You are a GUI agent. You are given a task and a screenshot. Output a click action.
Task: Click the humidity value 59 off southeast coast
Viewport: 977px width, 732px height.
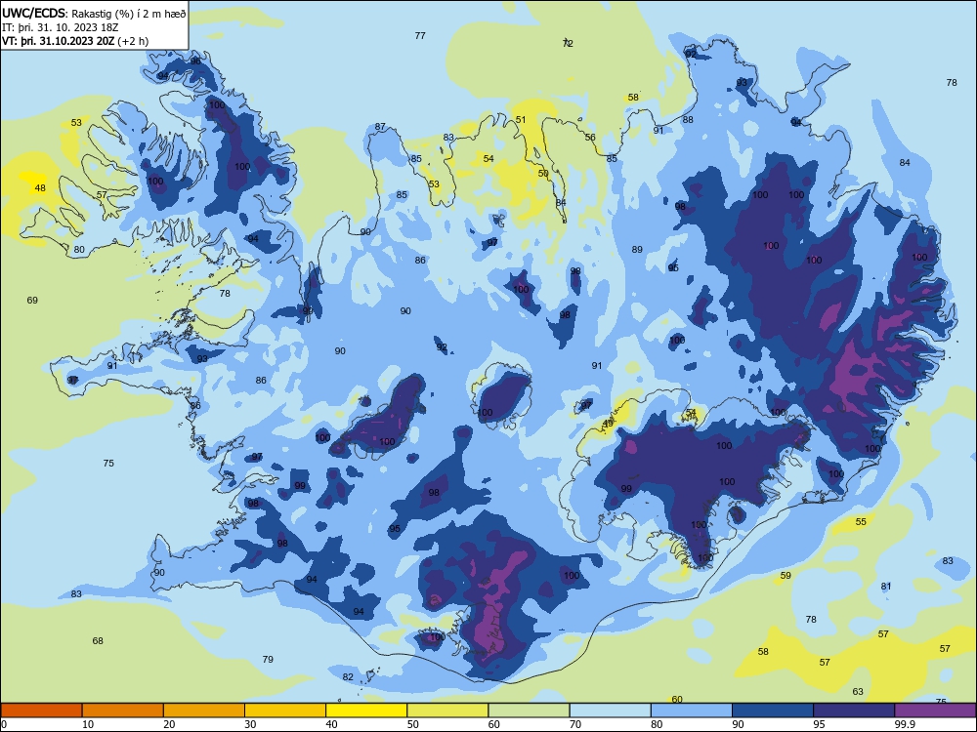point(786,576)
